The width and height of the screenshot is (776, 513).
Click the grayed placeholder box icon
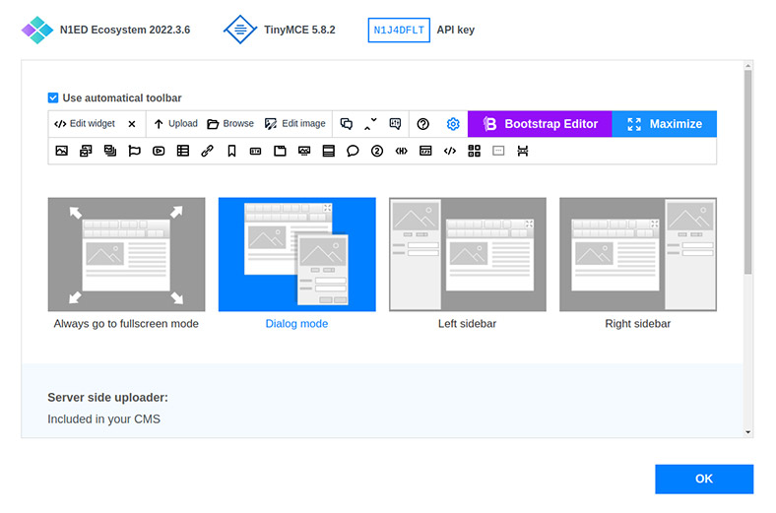[x=498, y=151]
